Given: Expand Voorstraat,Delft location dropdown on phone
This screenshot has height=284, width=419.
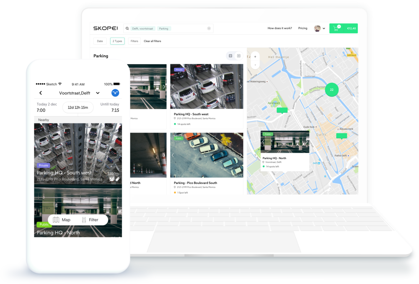Looking at the screenshot, I should pos(98,93).
